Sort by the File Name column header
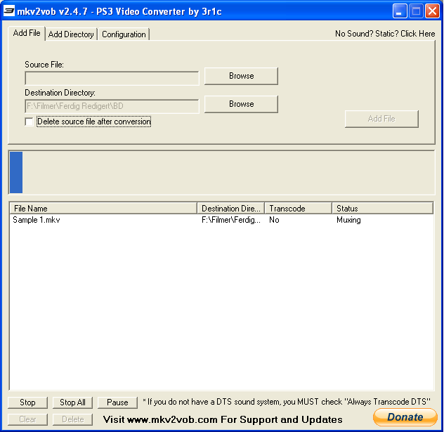 103,209
